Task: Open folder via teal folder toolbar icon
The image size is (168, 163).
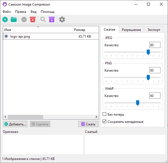Action: [14, 20]
